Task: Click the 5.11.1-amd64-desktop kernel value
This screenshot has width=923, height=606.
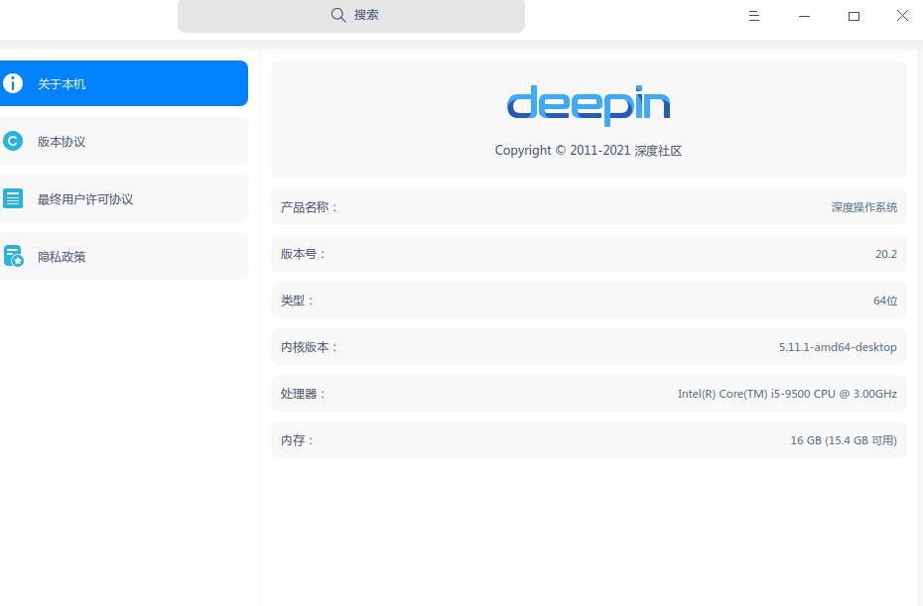Action: point(838,347)
